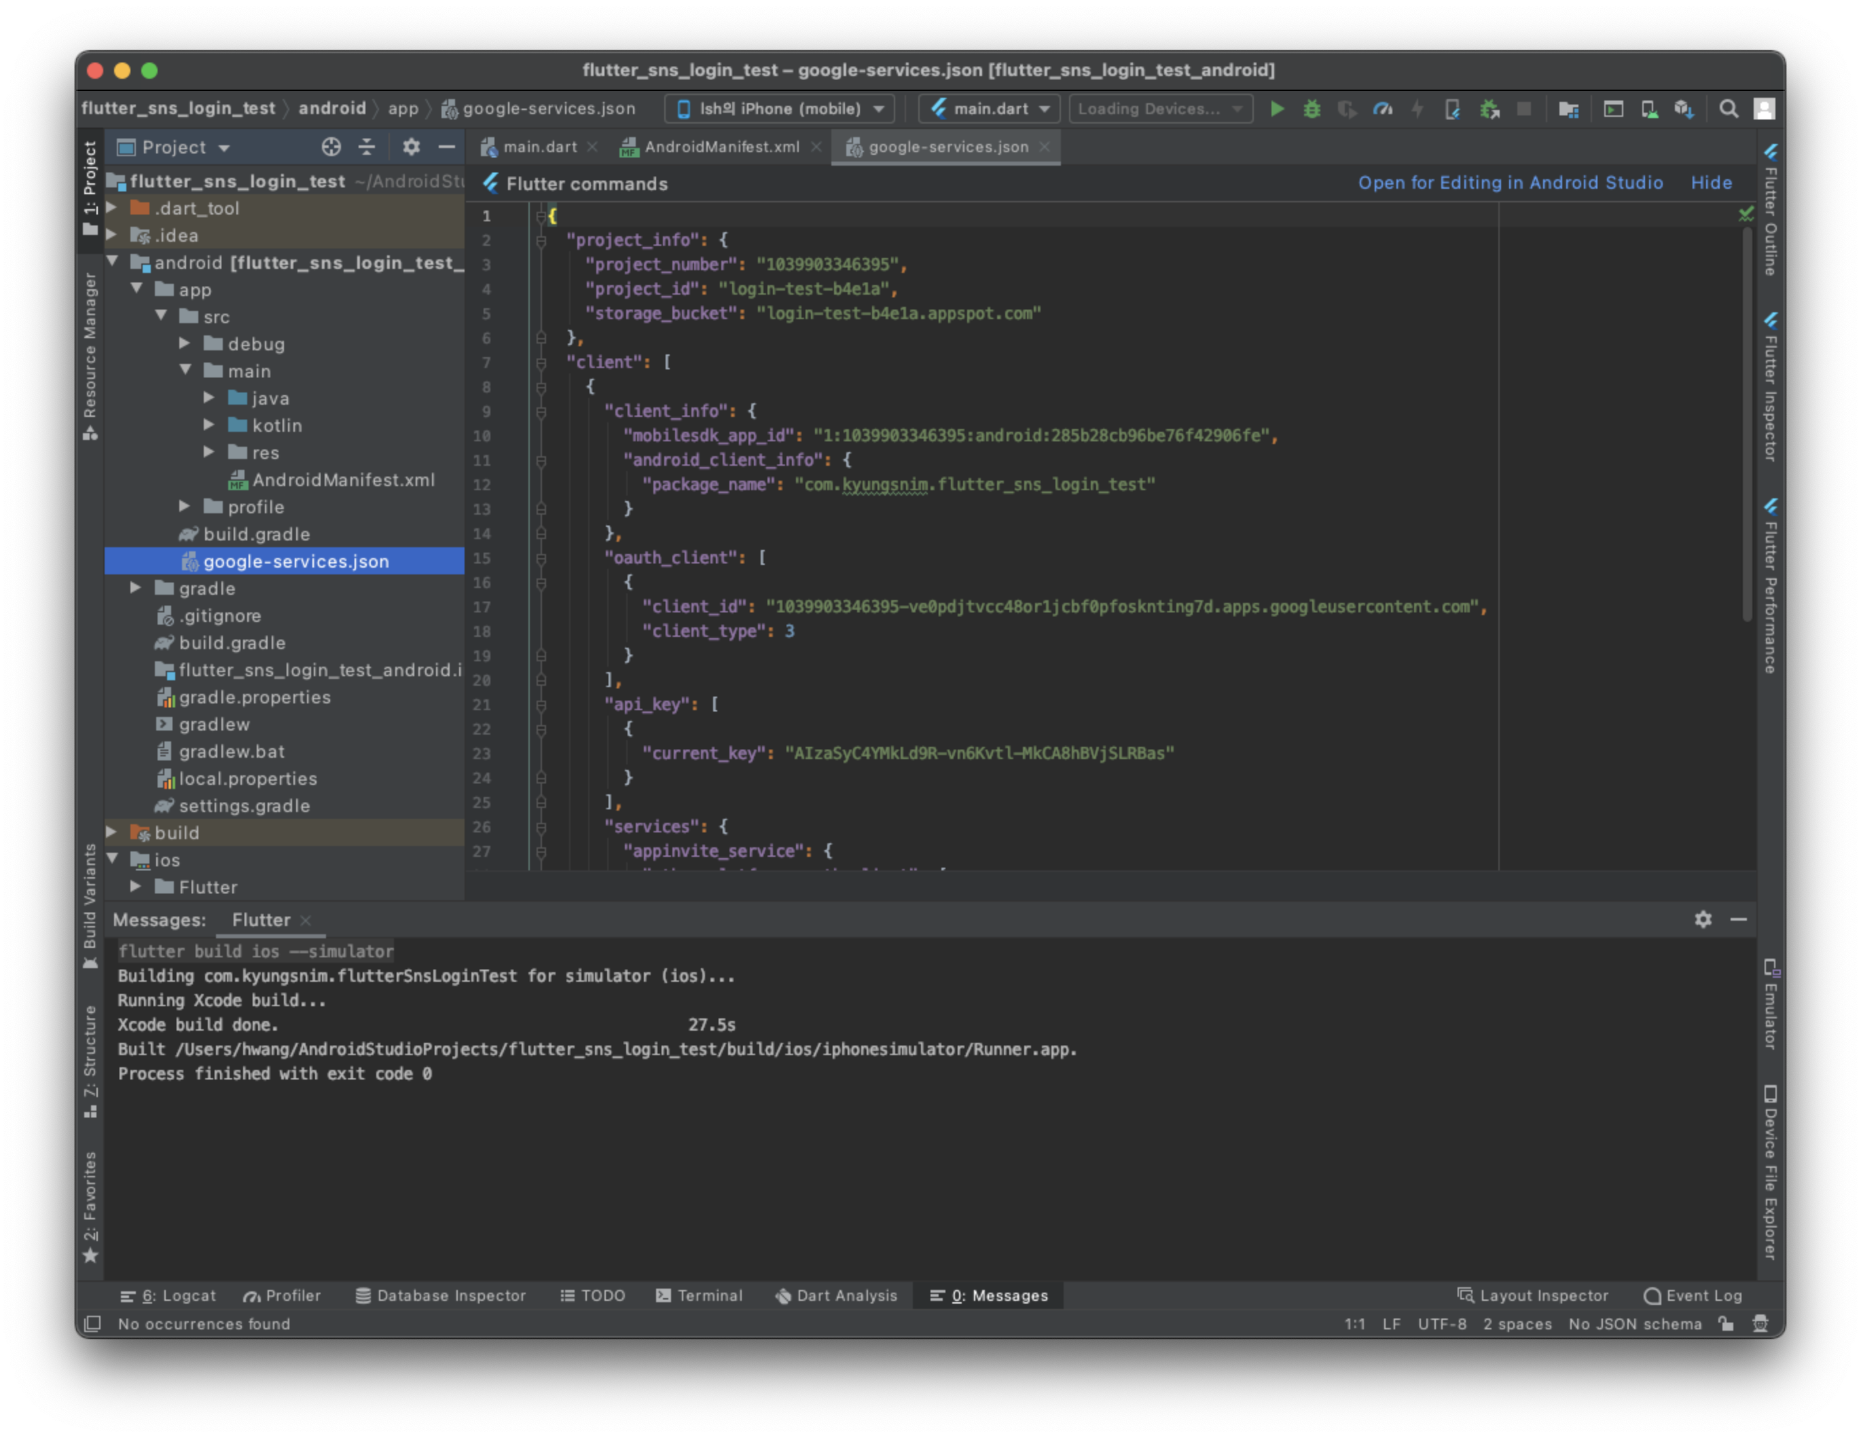Click the Search Everywhere magnifier icon
The height and width of the screenshot is (1438, 1861).
1728,109
